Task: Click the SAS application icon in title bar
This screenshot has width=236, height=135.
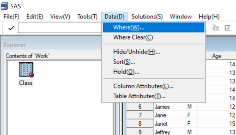Action: coord(4,6)
